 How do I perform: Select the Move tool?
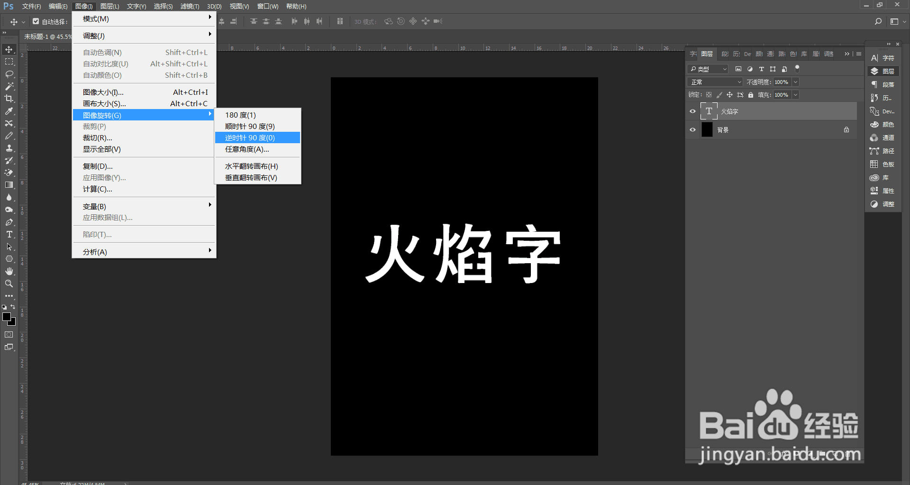9,49
